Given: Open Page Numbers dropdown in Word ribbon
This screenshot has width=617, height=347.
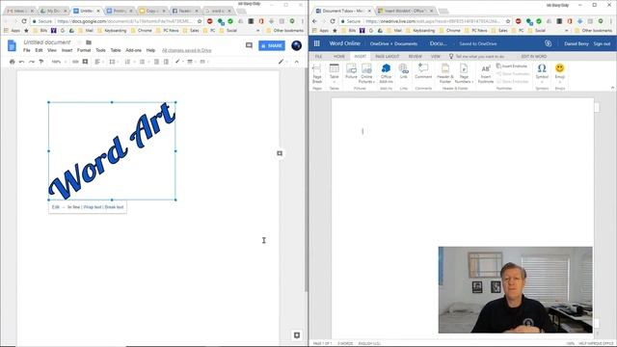Looking at the screenshot, I should 464,73.
